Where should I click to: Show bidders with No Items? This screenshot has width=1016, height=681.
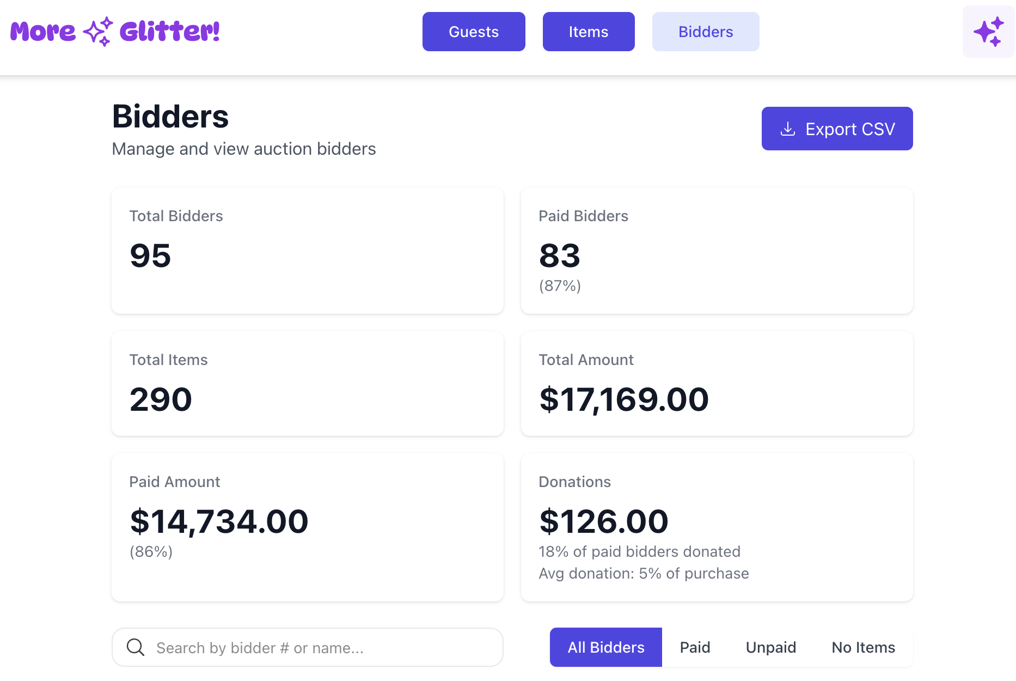864,647
